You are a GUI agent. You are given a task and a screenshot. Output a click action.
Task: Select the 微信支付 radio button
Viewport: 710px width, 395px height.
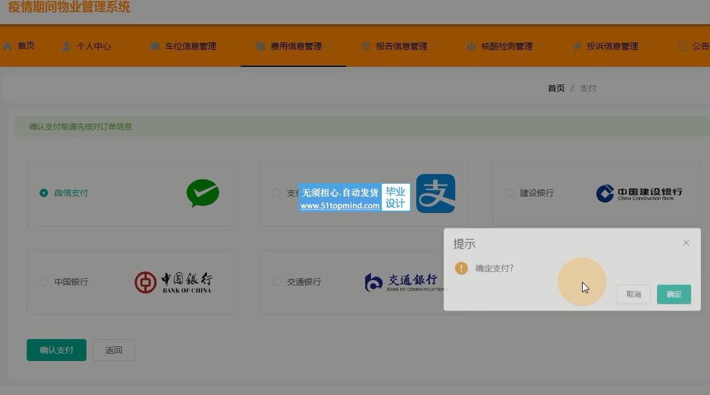point(44,194)
